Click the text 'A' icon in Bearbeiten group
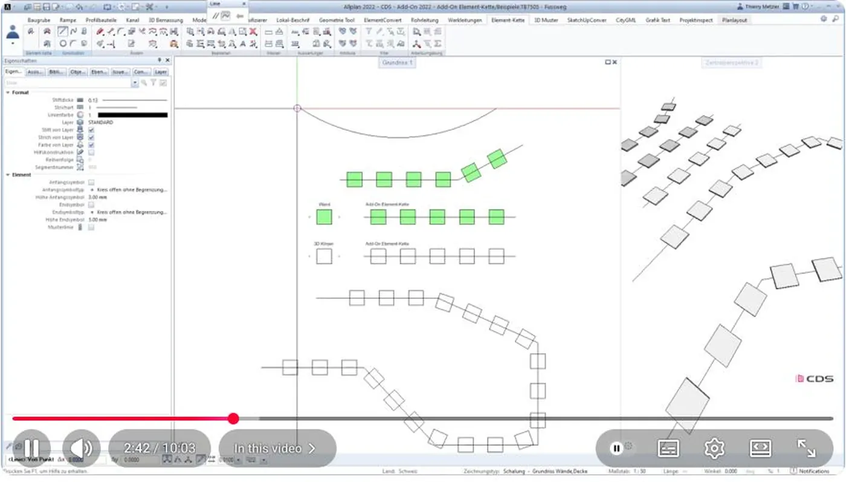Image resolution: width=846 pixels, height=482 pixels. 242,44
